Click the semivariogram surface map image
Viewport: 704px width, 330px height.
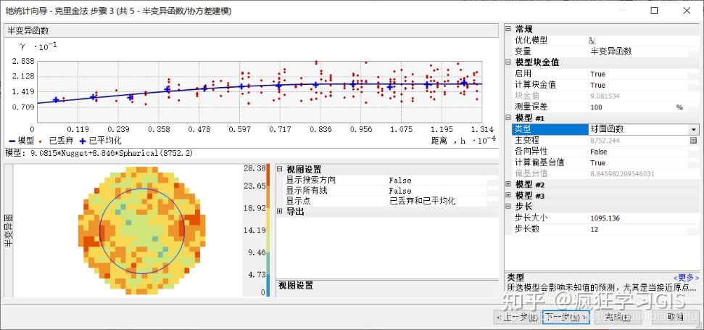click(141, 229)
